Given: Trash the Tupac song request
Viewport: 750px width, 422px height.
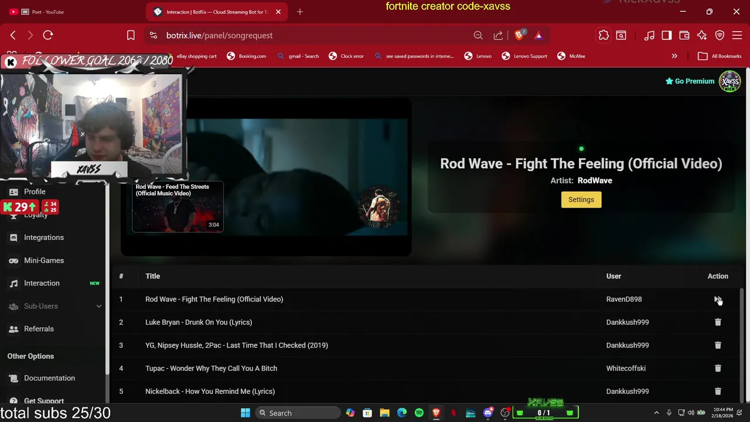Looking at the screenshot, I should coord(718,368).
